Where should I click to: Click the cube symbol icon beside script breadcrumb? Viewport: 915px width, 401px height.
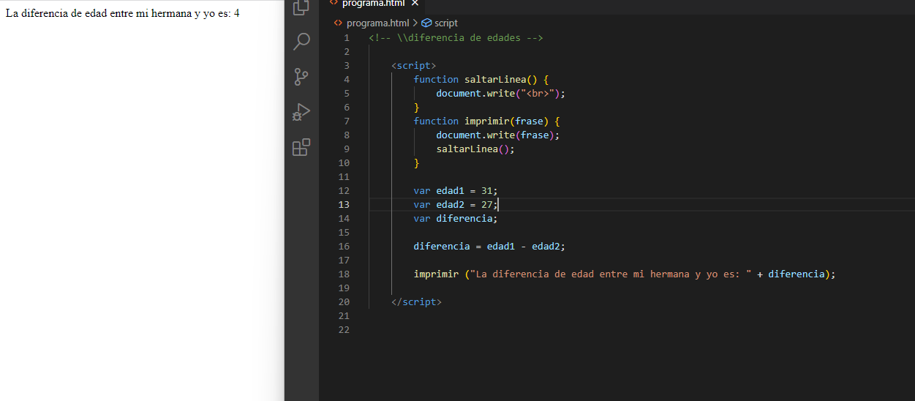(x=427, y=23)
